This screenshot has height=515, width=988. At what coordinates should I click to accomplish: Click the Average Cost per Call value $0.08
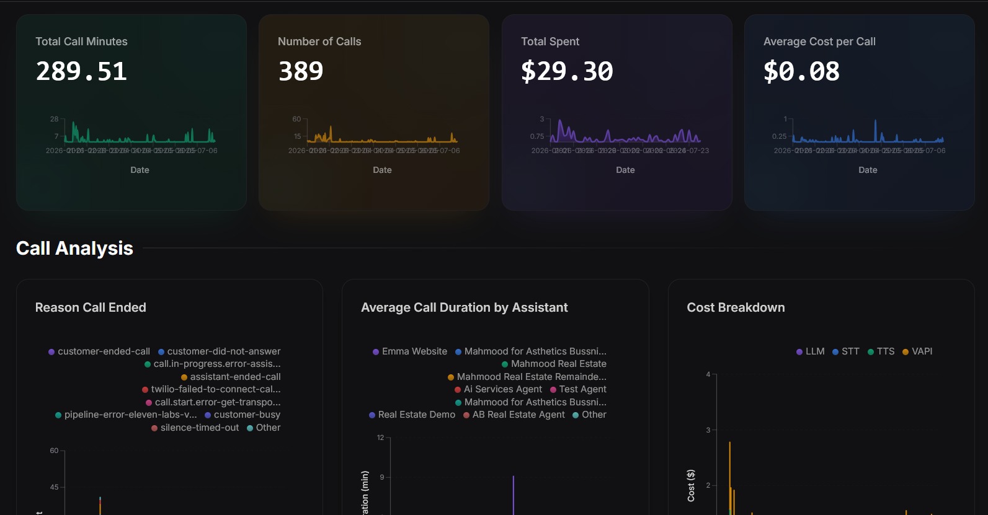pos(801,71)
